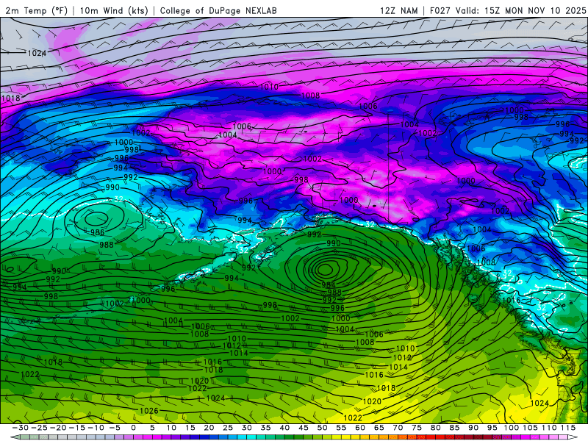Viewport: 588px width, 441px height.
Task: Click the "12Z NAM" model run label
Action: (x=398, y=10)
